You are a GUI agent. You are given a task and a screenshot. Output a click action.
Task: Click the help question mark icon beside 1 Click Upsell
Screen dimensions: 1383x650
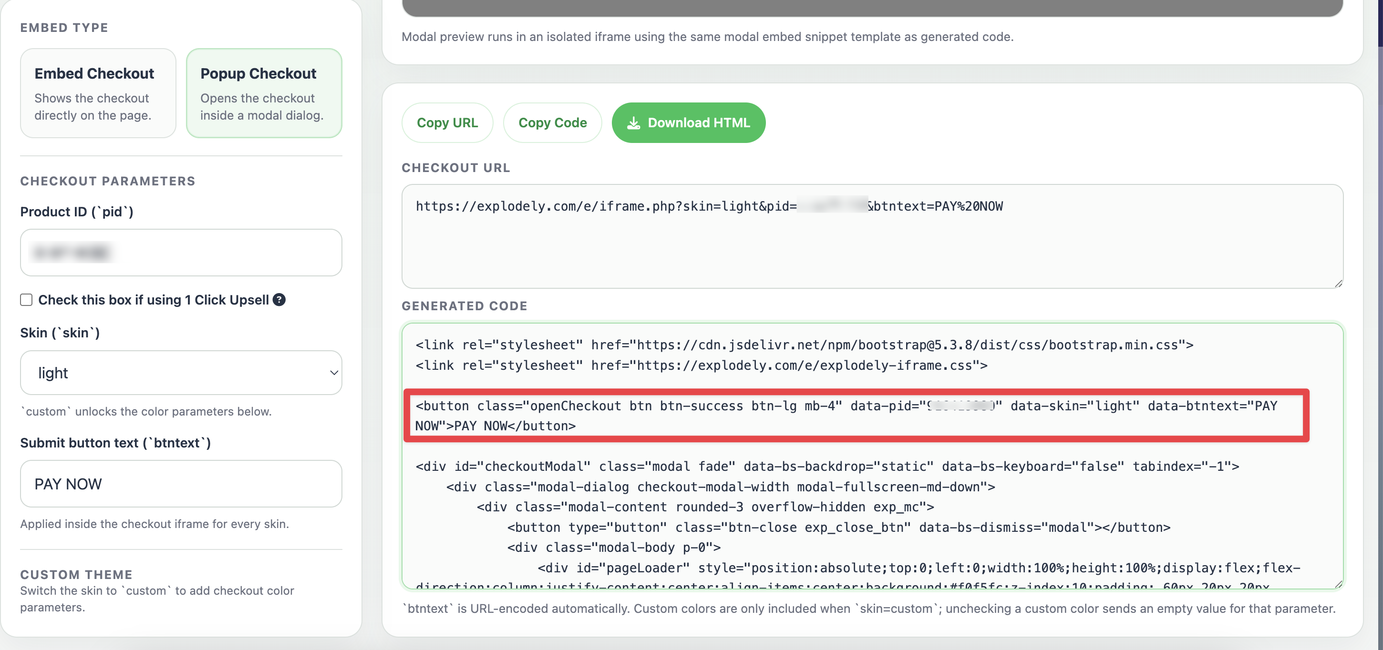tap(279, 300)
